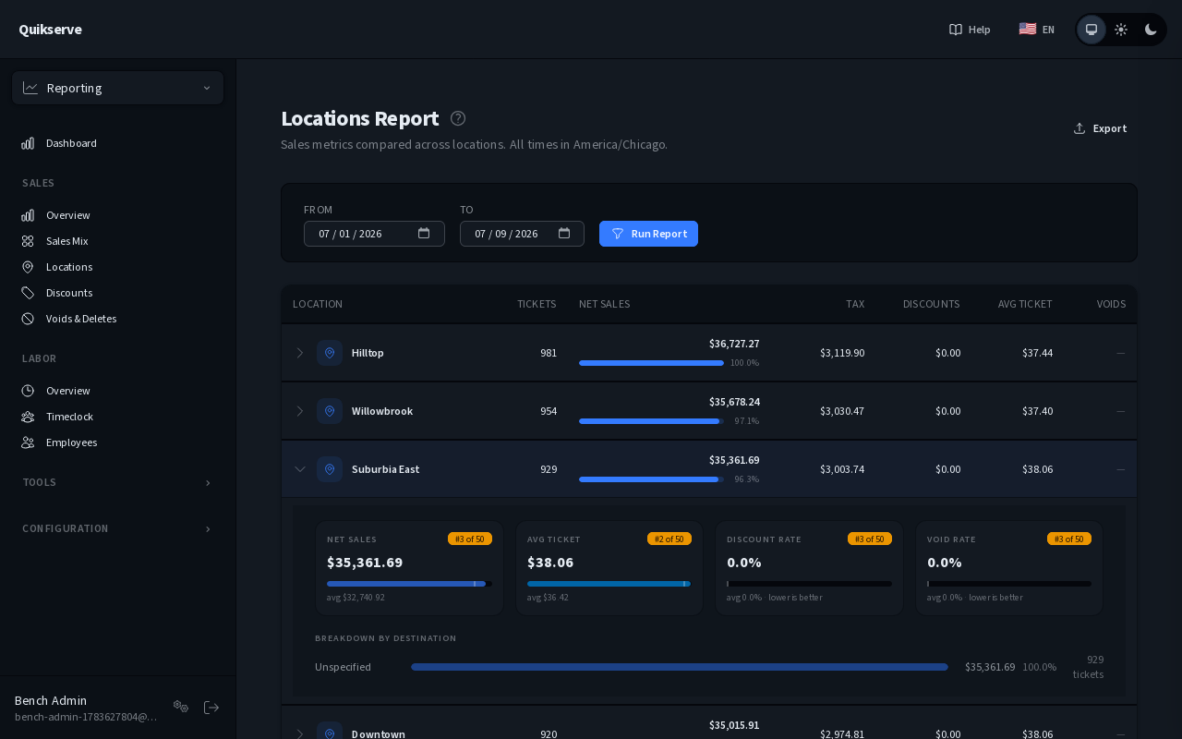Click the Discounts tag icon

click(29, 293)
